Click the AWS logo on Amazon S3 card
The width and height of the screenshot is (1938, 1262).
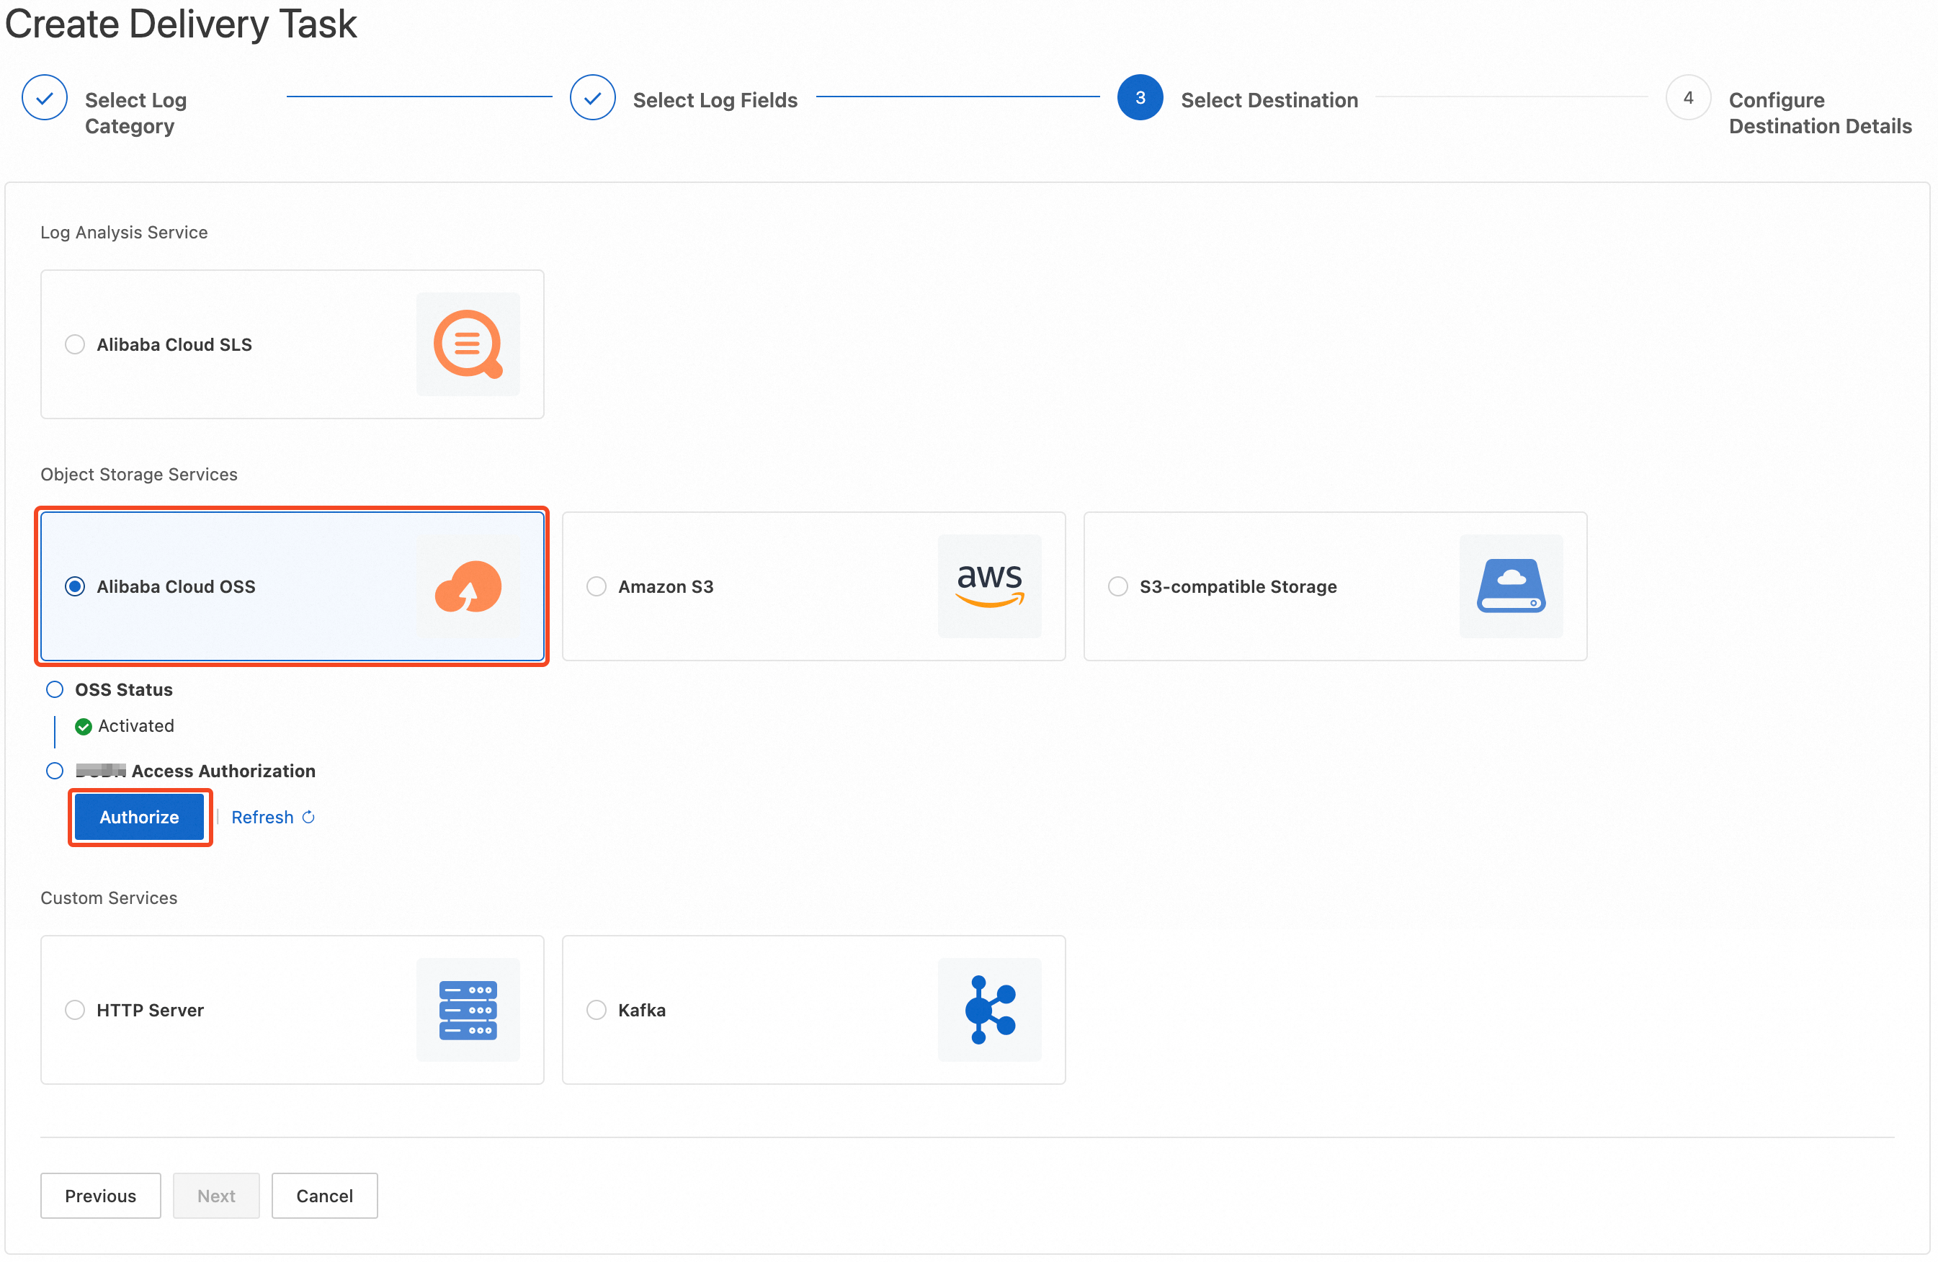pyautogui.click(x=989, y=586)
